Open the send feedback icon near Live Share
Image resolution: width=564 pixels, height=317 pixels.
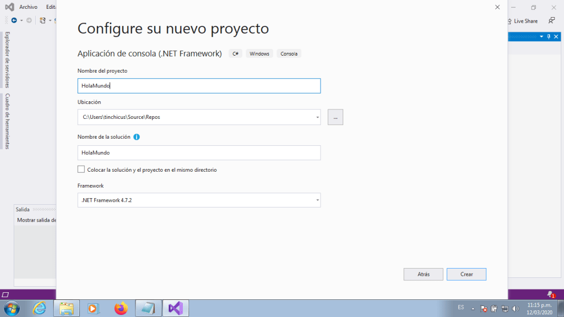click(551, 20)
